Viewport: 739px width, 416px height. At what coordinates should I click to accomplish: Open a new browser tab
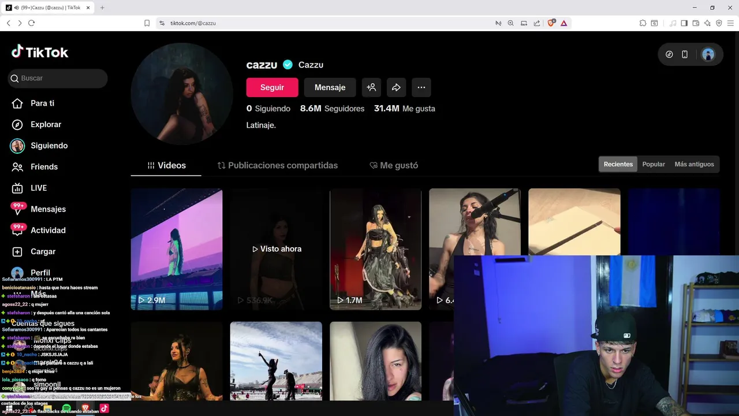(102, 8)
